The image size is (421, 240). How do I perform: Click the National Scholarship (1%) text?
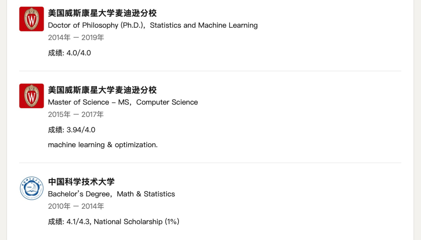pos(136,222)
